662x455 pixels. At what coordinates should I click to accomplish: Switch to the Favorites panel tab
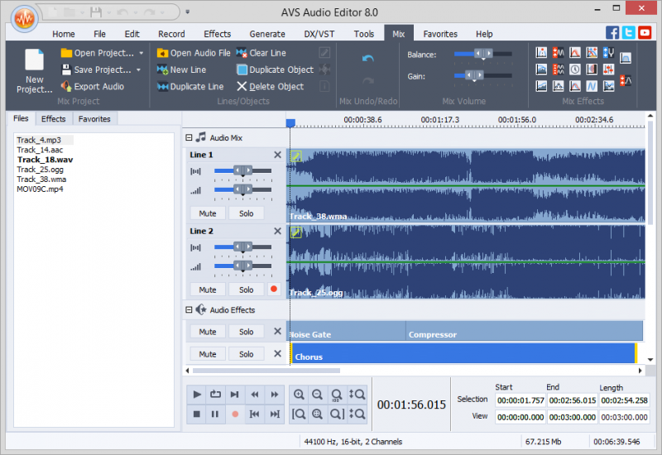pyautogui.click(x=94, y=119)
